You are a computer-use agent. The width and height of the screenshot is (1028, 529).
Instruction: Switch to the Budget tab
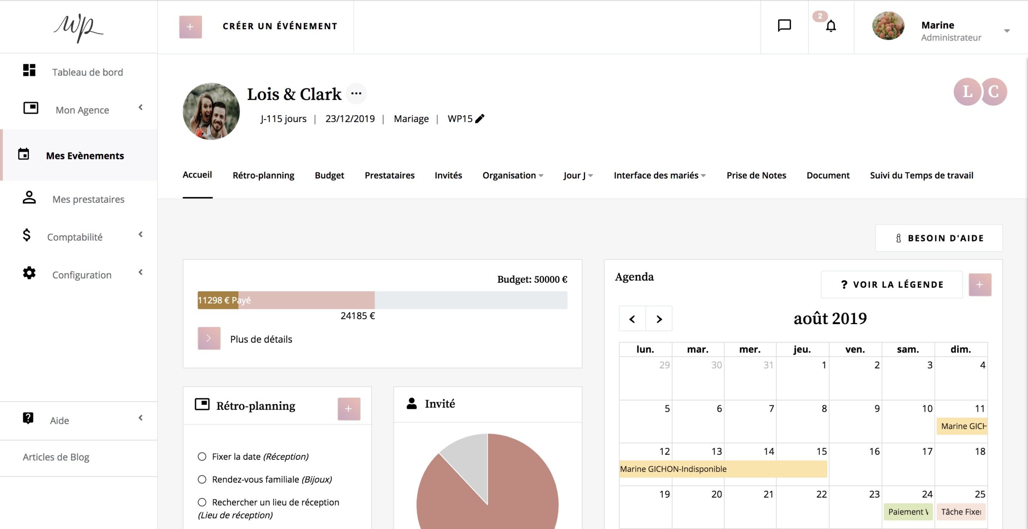[329, 175]
